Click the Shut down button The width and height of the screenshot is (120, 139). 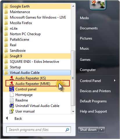click(88, 130)
